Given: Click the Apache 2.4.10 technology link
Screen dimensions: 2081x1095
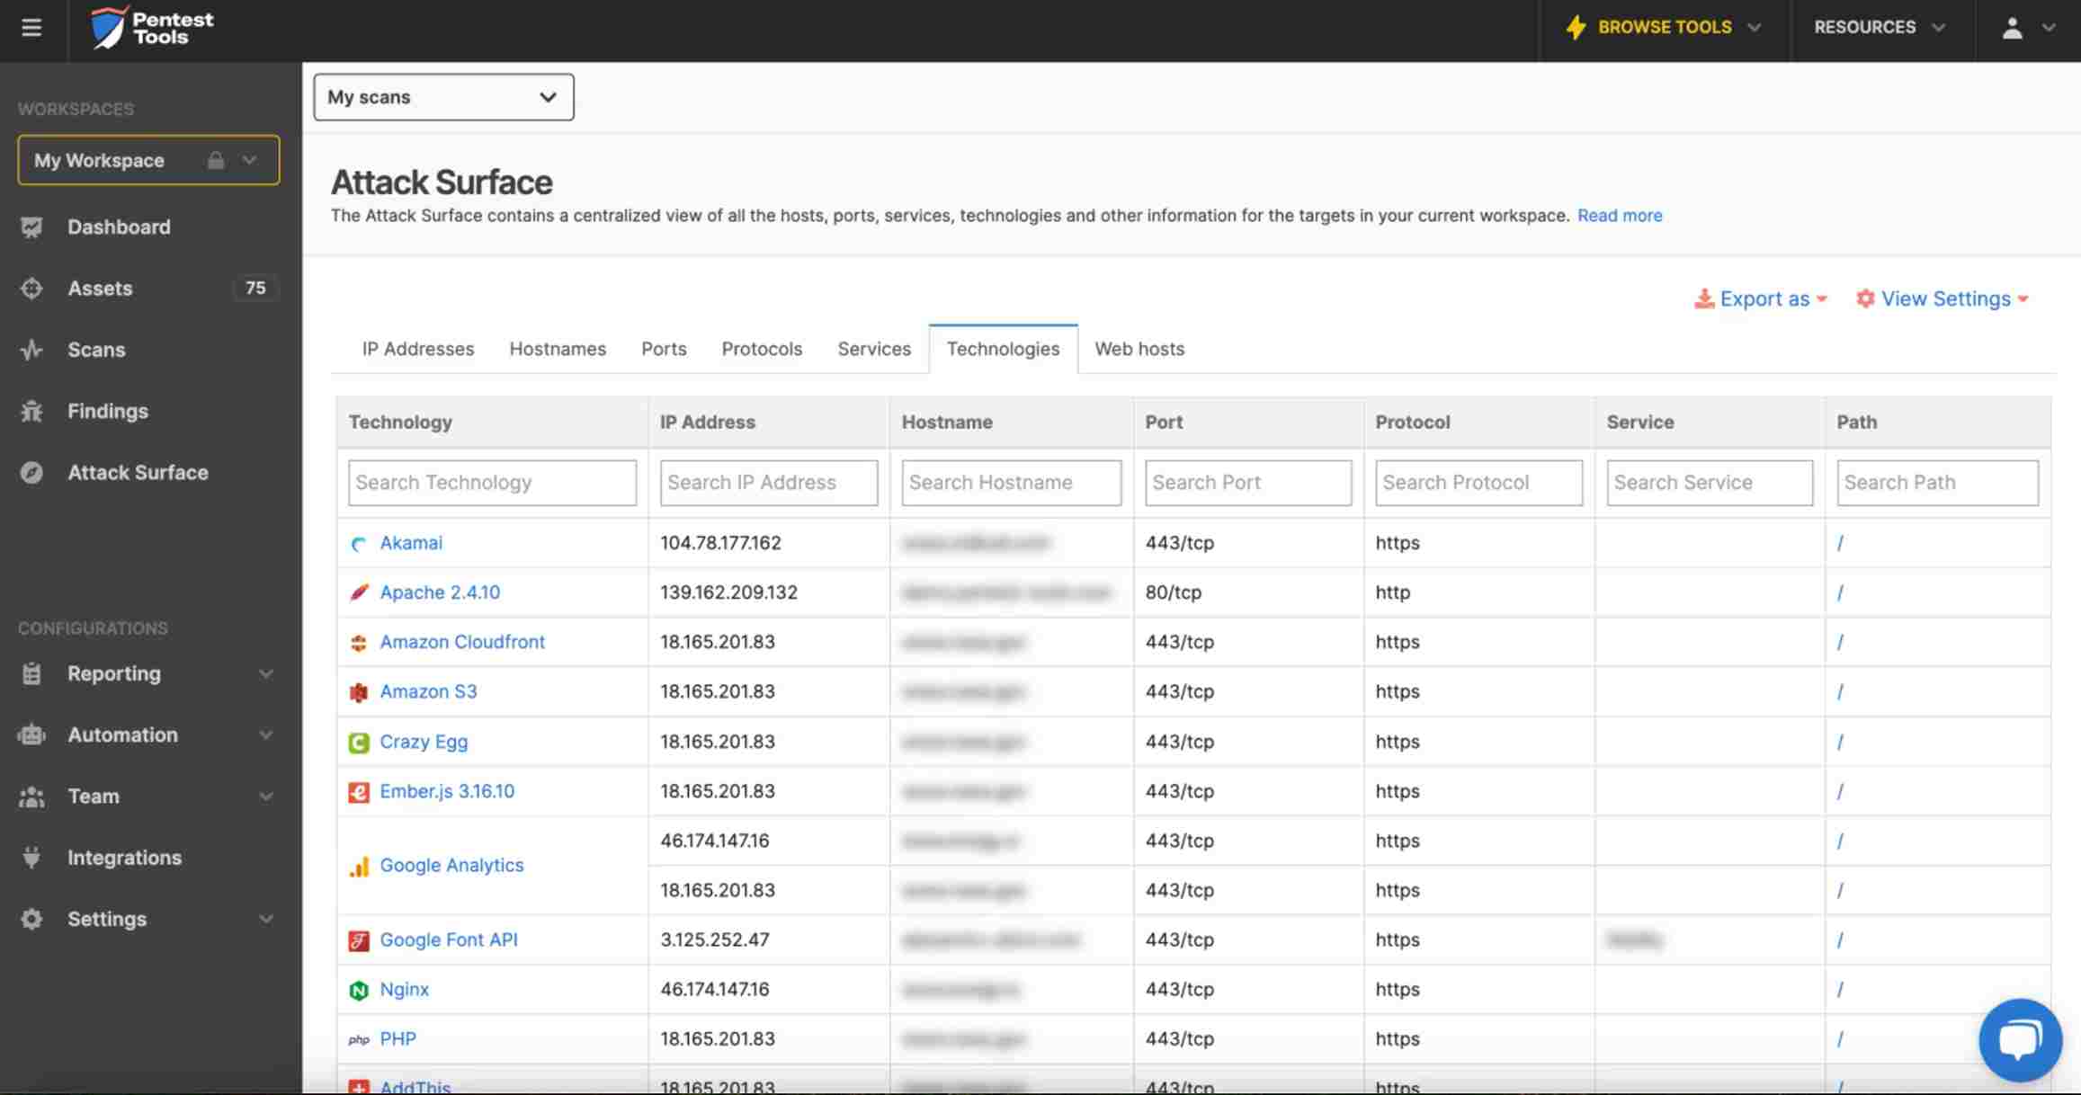Looking at the screenshot, I should 439,592.
